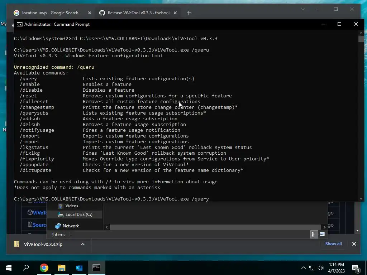Viewport: 367px width, 275px height.
Task: Close the Administrator Command Prompt window
Action: tap(356, 24)
